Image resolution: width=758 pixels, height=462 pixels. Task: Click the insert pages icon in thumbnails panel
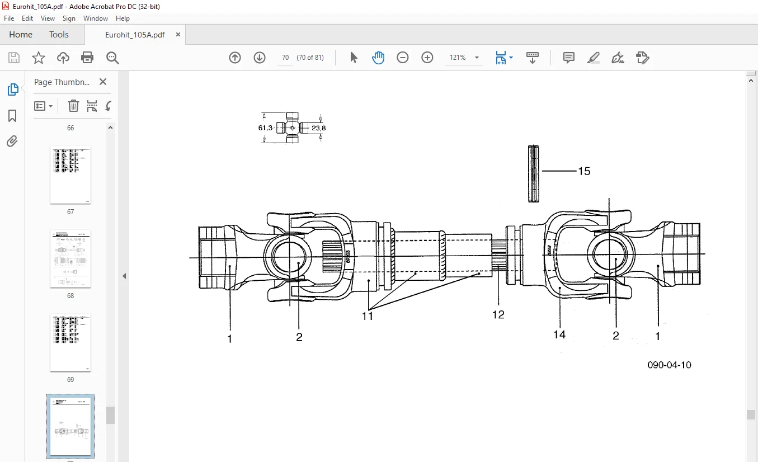click(92, 106)
